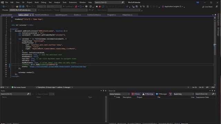
Task: Open the Extensions menu
Action: click(x=73, y=2)
